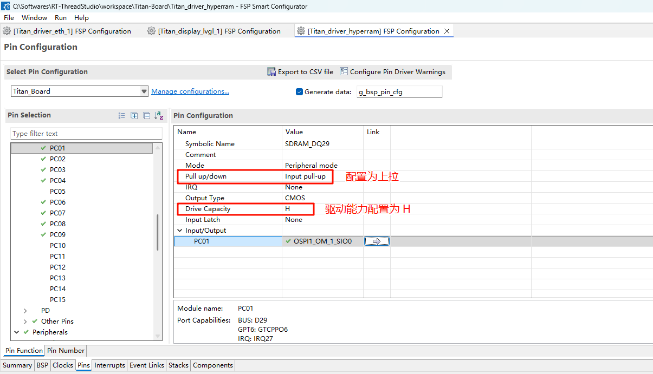Collapse all pins in Pin Selection

coord(146,115)
